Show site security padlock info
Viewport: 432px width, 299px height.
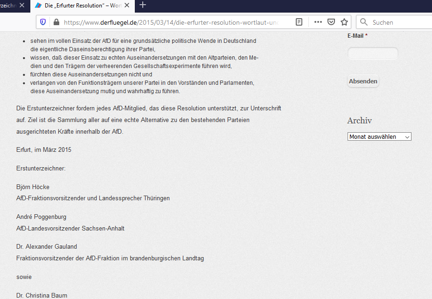(x=56, y=22)
